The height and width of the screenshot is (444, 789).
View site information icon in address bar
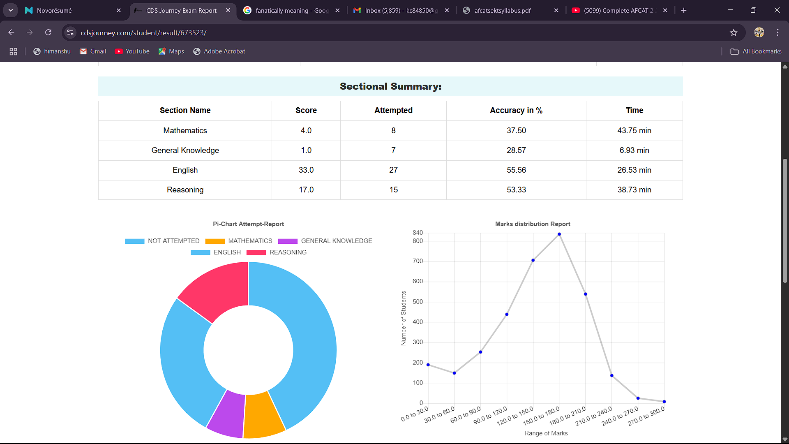click(70, 32)
